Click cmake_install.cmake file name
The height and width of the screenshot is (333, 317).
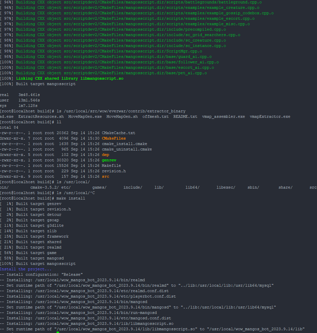point(124,144)
